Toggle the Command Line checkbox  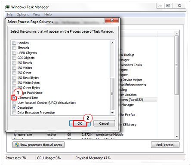[x=14, y=98]
